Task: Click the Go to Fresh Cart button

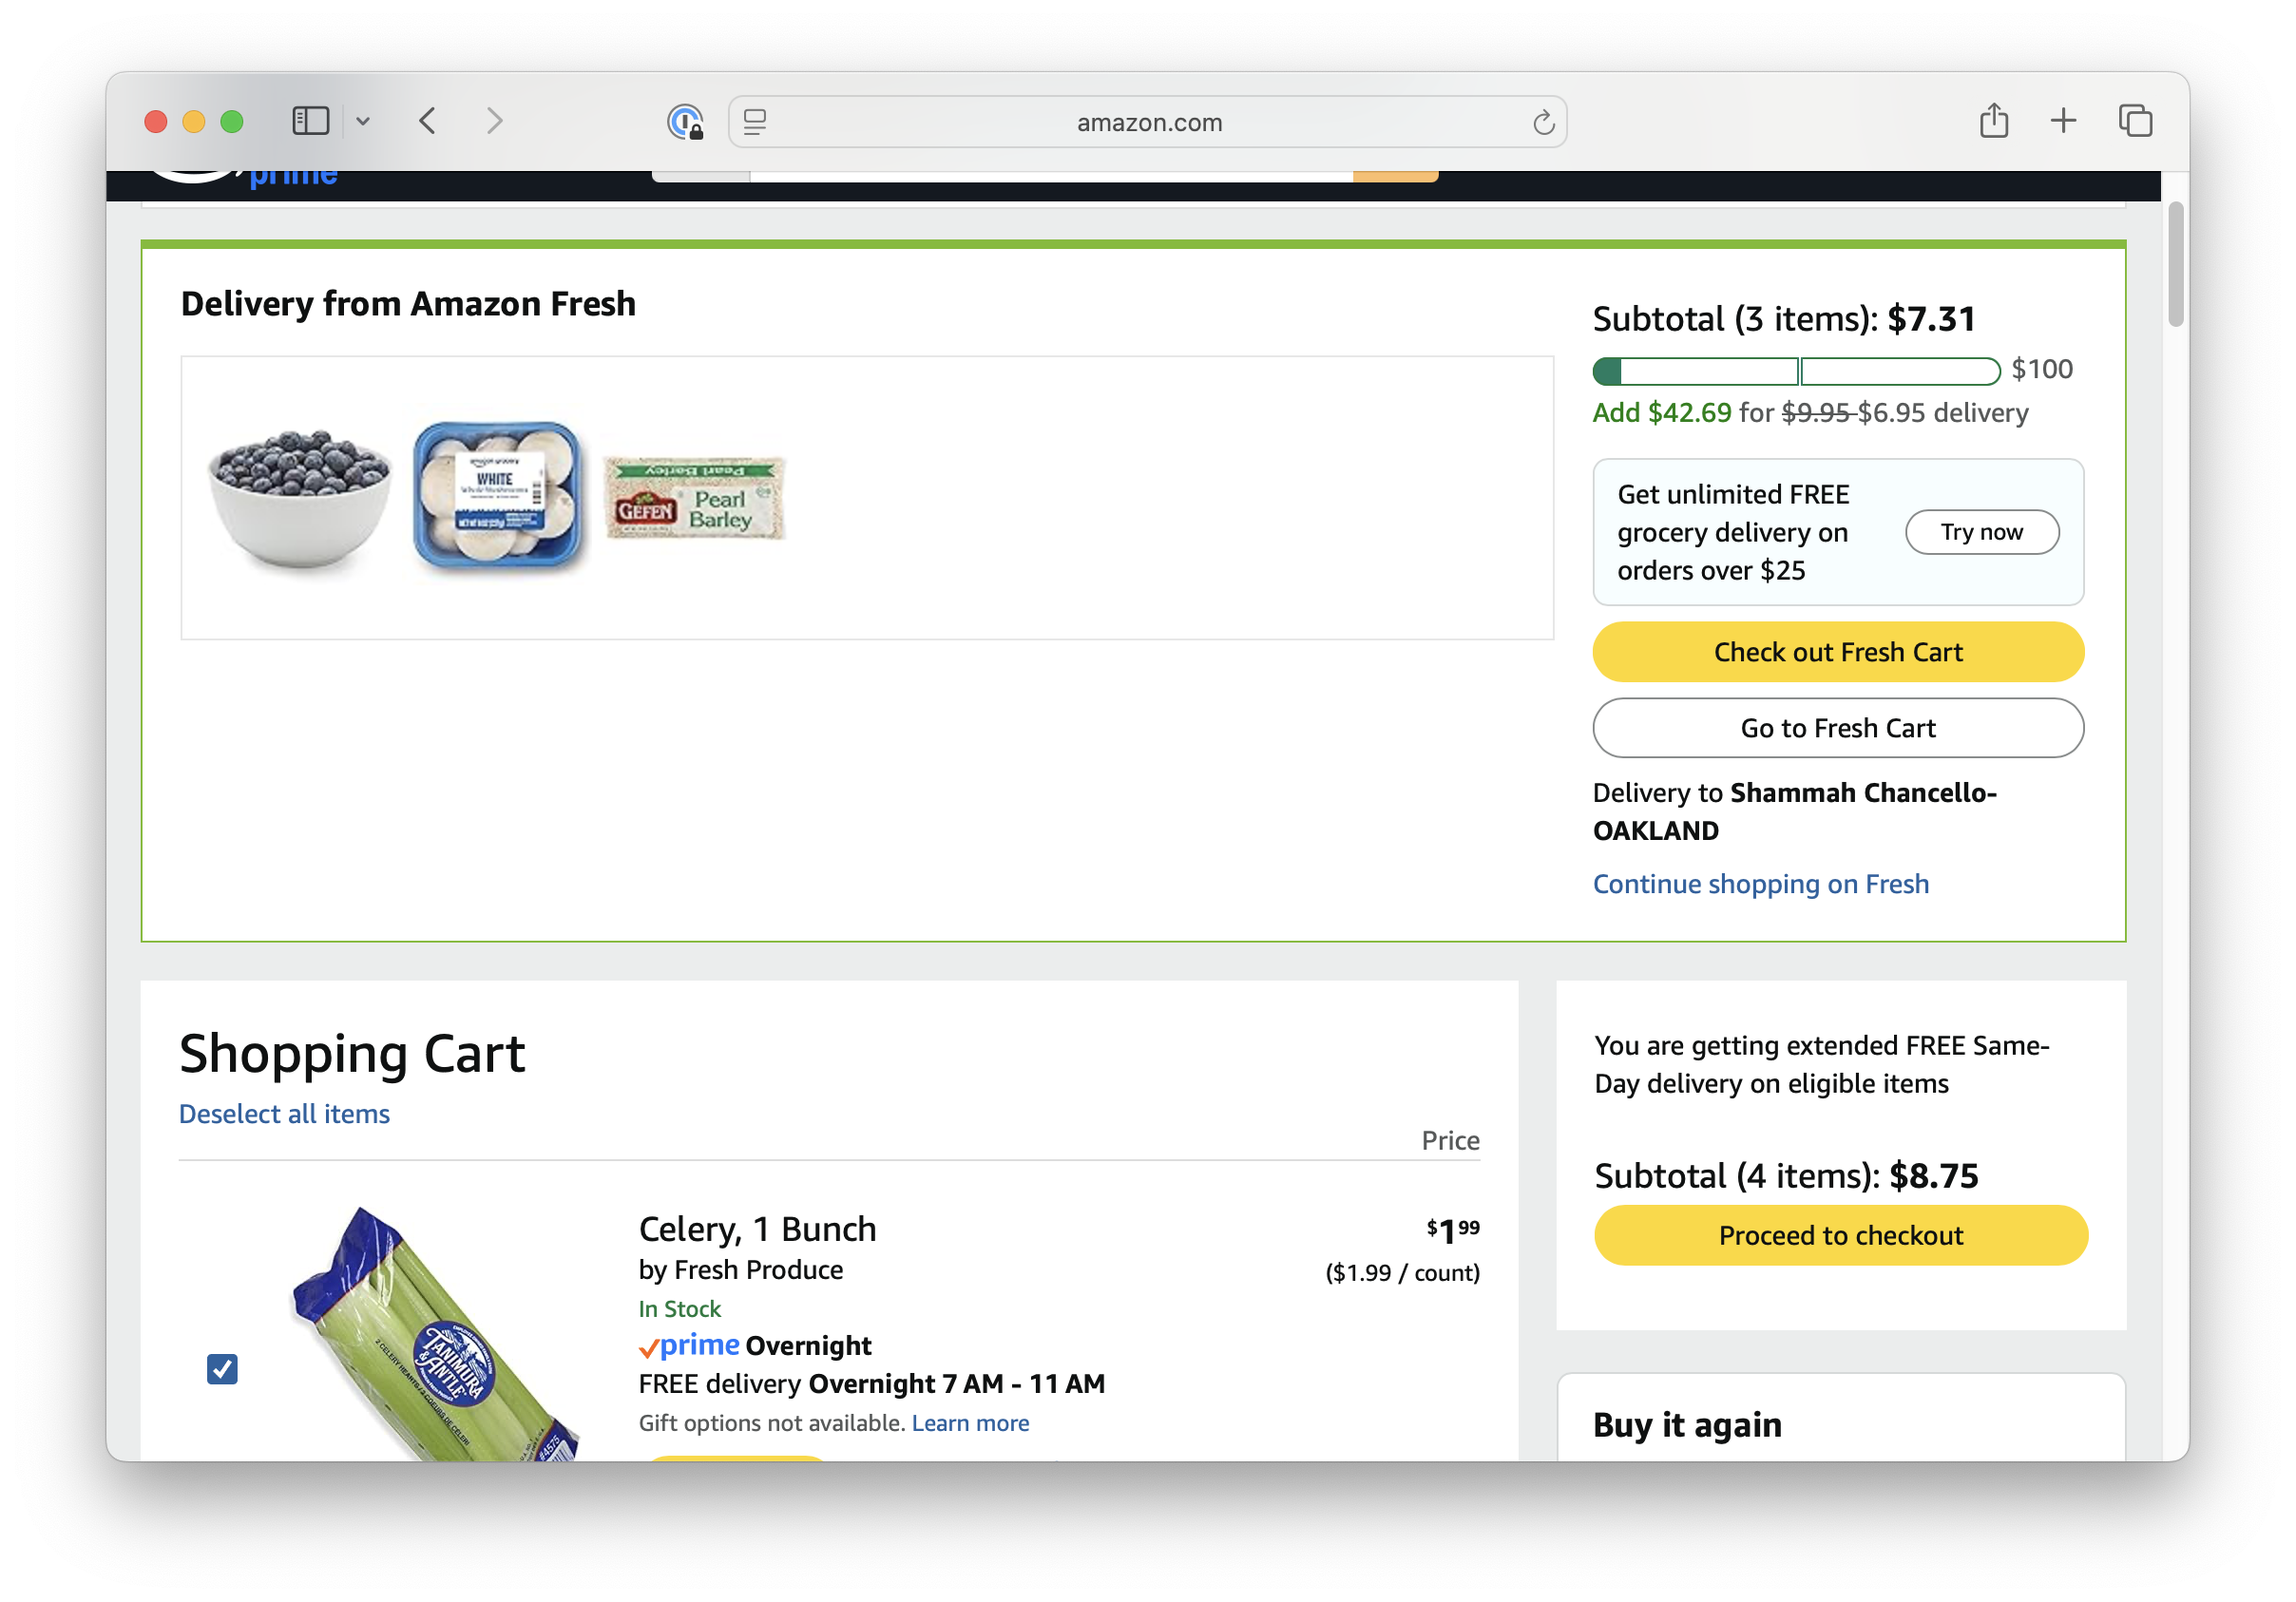Action: tap(1837, 728)
